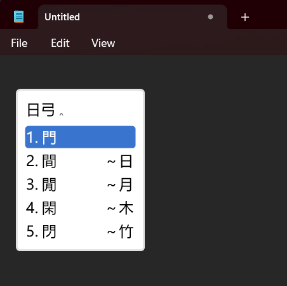287x286 pixels.
Task: Open the View menu
Action: (x=103, y=43)
